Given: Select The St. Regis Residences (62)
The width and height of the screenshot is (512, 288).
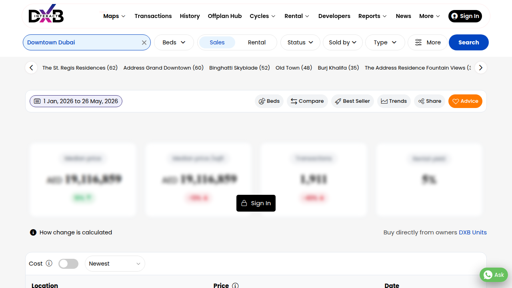Looking at the screenshot, I should [x=80, y=68].
